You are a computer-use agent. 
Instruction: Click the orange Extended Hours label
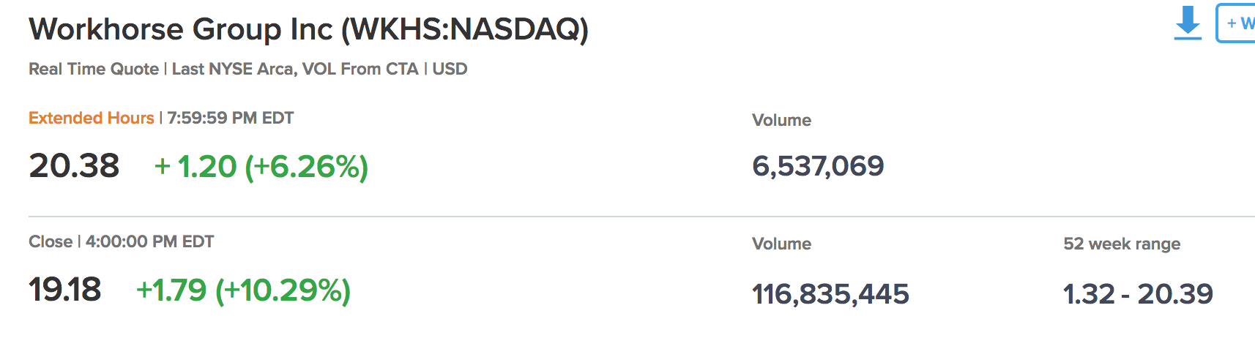[92, 118]
